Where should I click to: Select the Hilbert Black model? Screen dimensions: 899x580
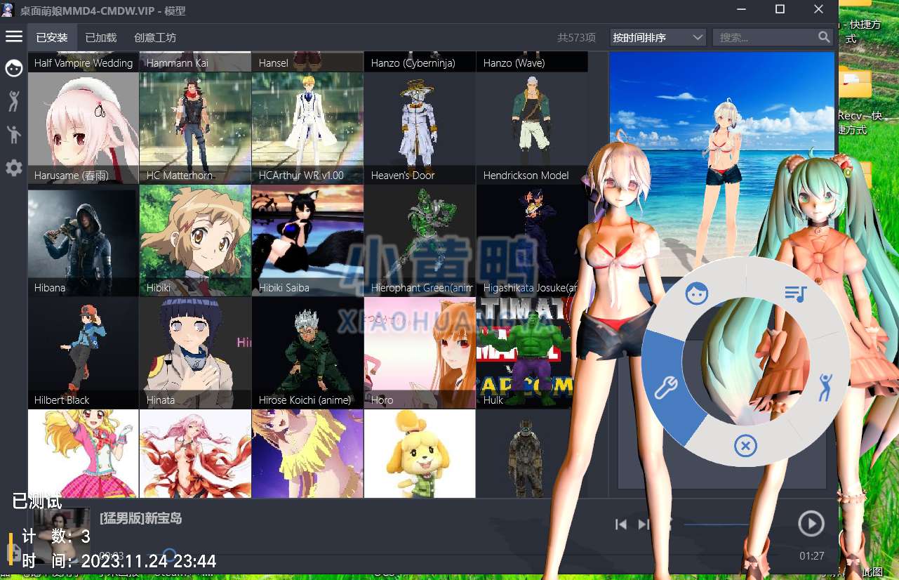tap(84, 352)
